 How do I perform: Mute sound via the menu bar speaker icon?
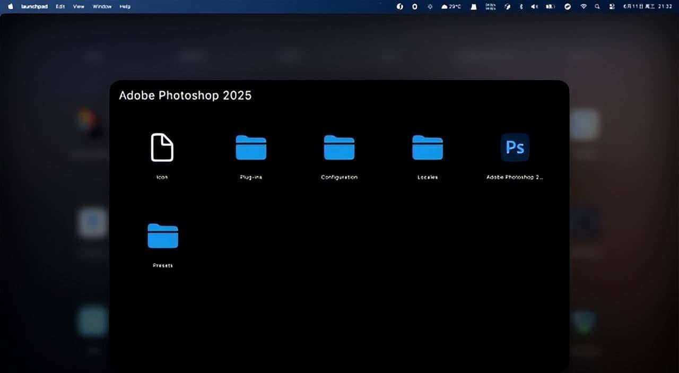click(x=535, y=6)
